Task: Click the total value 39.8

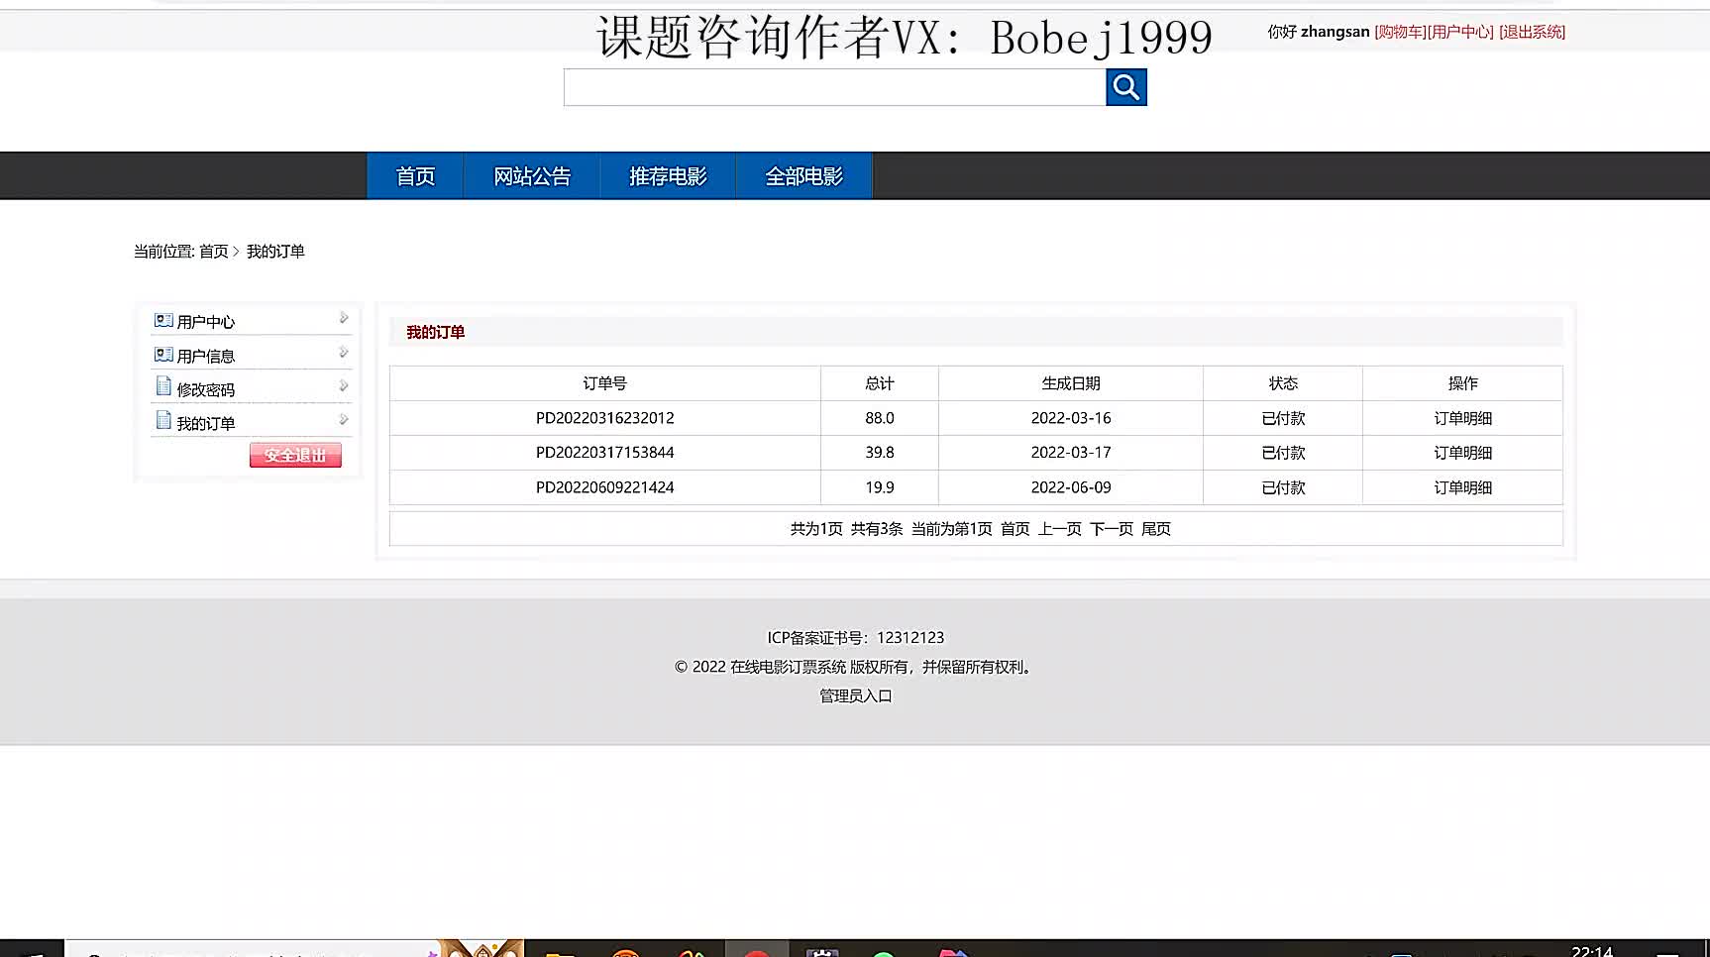Action: [x=879, y=453]
